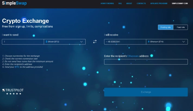This screenshot has width=193, height=111.
Task: Click the Trustpilot five stars
Action: coord(14,94)
